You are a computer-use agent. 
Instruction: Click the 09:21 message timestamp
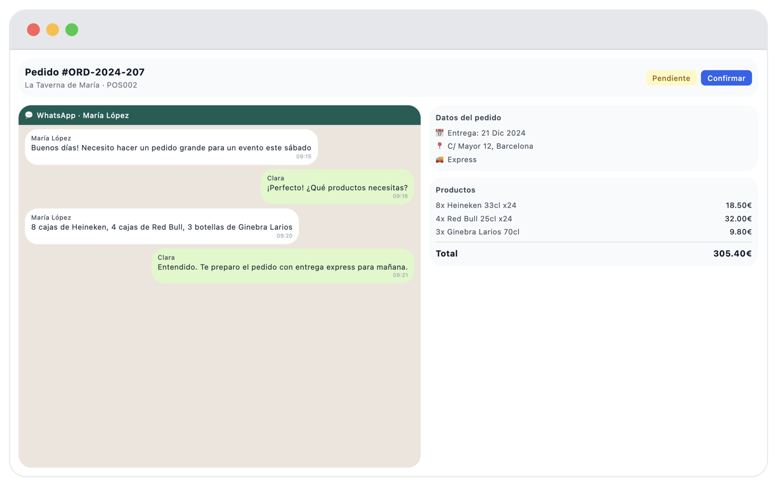400,275
